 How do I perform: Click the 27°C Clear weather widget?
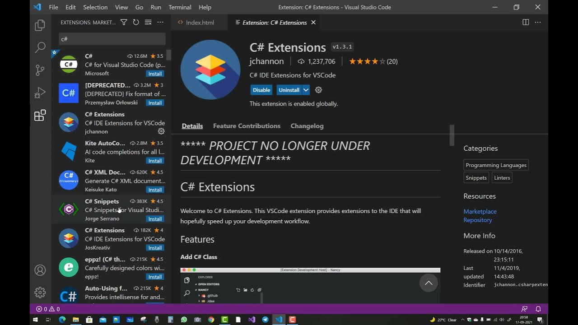[x=443, y=320]
